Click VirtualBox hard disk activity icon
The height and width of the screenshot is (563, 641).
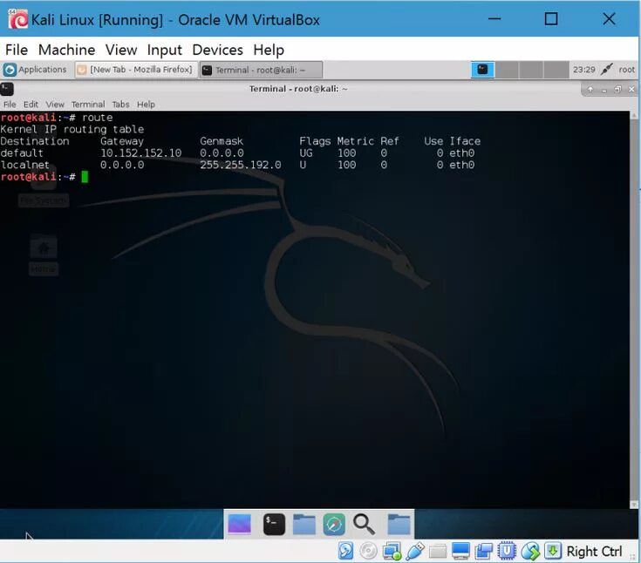pos(346,551)
